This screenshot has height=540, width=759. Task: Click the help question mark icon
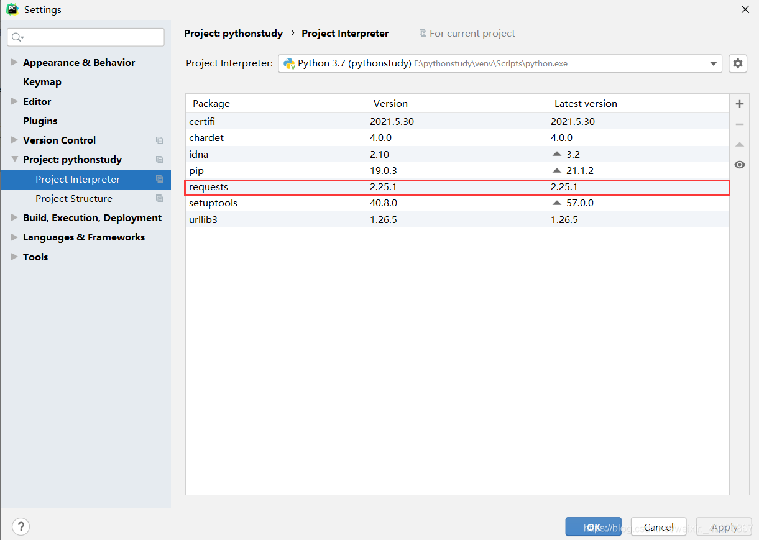[21, 527]
